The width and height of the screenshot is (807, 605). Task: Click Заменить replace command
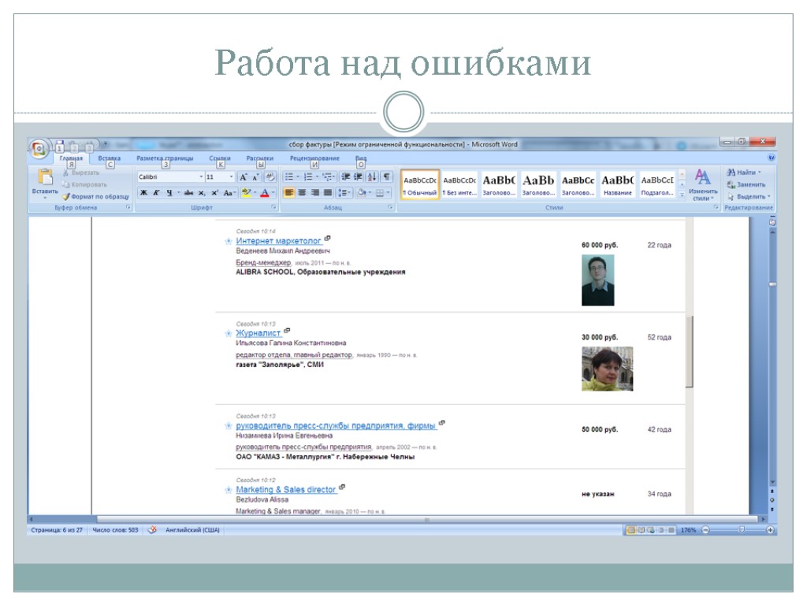[746, 184]
